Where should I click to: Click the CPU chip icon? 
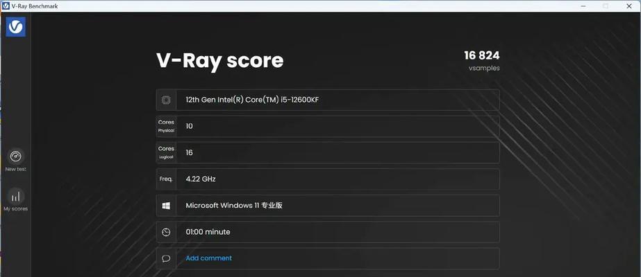[x=166, y=100]
